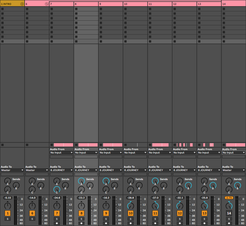This screenshot has height=226, width=246.
Task: Arm track 8 for recording
Action: click(x=81, y=223)
